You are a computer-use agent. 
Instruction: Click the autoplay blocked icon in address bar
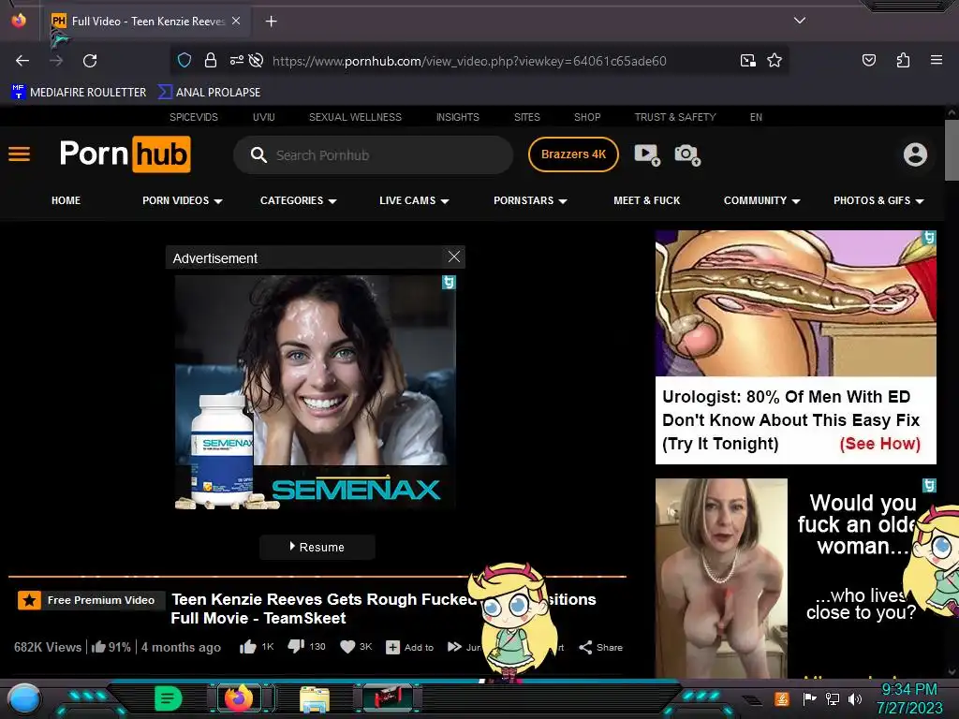coord(257,61)
